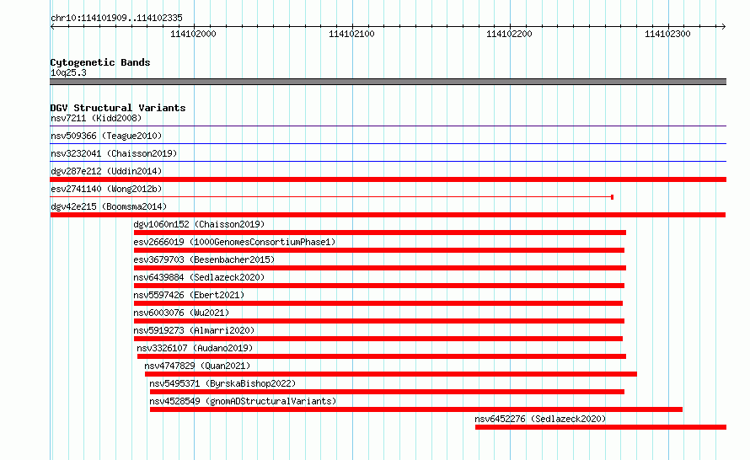
Task: Open esv3679703 (Besenbacher2015) label
Action: click(204, 259)
